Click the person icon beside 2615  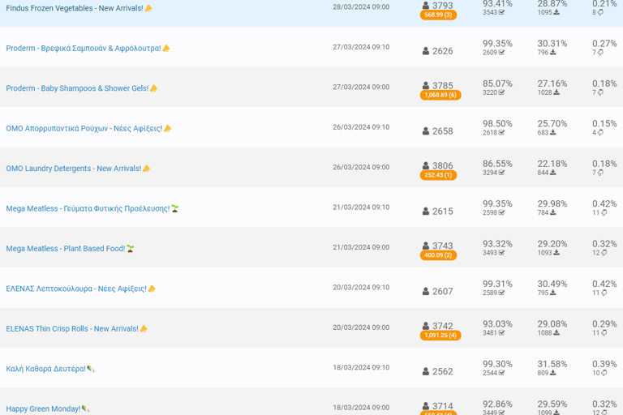426,212
